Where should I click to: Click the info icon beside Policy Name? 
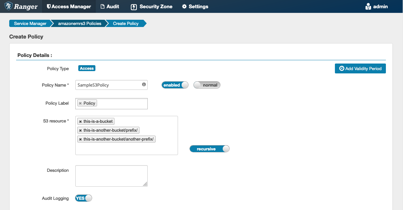144,85
